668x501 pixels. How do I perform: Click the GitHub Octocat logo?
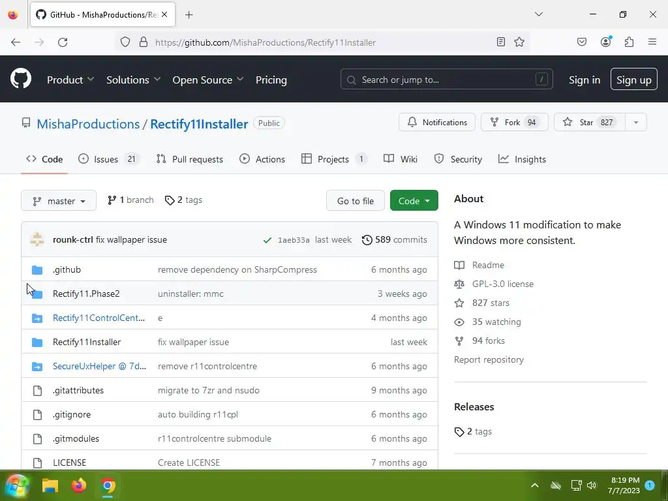20,79
